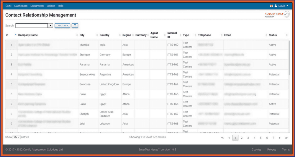
Task: Go to the next page arrow
Action: pyautogui.click(x=280, y=138)
